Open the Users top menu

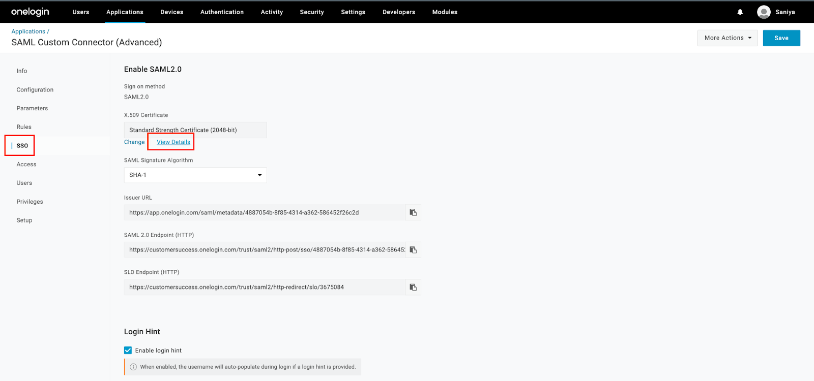coord(81,12)
